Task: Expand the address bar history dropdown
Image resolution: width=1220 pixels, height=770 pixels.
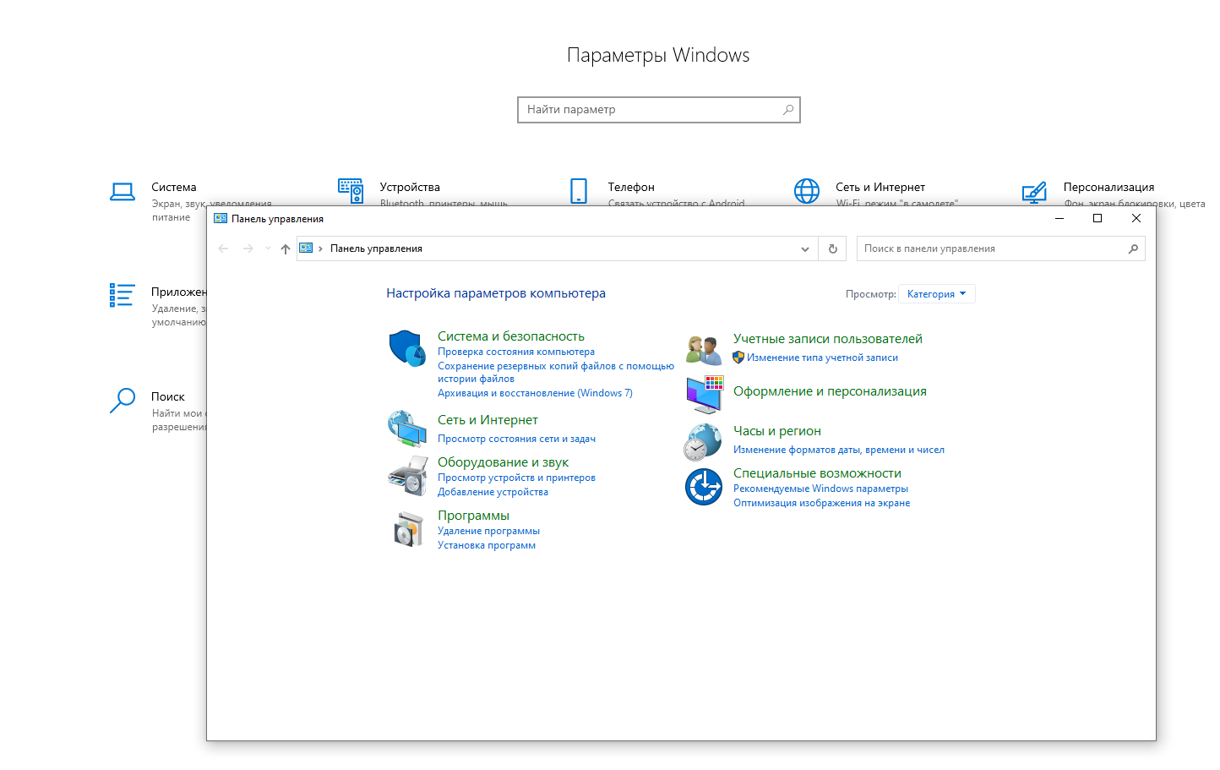Action: point(804,248)
